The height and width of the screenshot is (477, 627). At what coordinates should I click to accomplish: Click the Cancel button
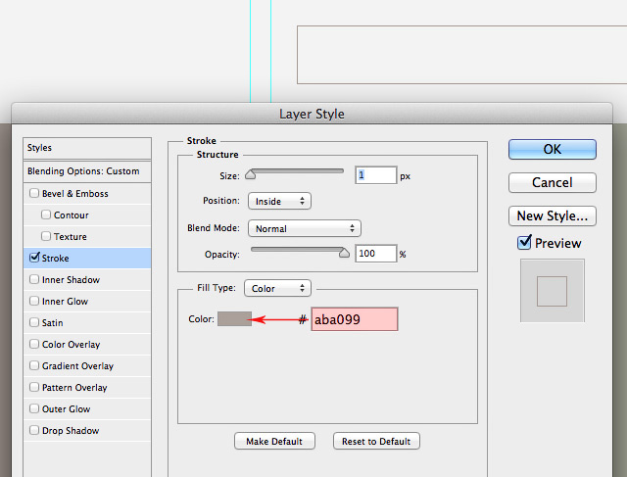[x=553, y=183]
